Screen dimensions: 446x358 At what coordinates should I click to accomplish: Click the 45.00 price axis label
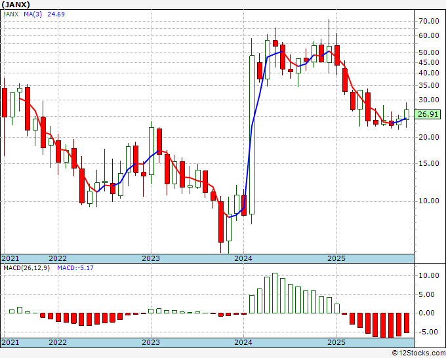[428, 63]
